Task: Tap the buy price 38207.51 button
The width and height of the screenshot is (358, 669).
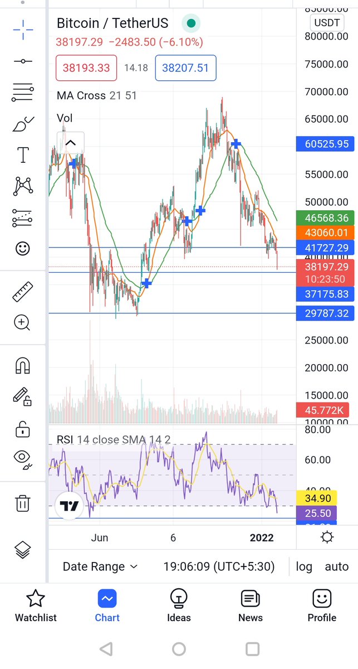Action: (185, 68)
